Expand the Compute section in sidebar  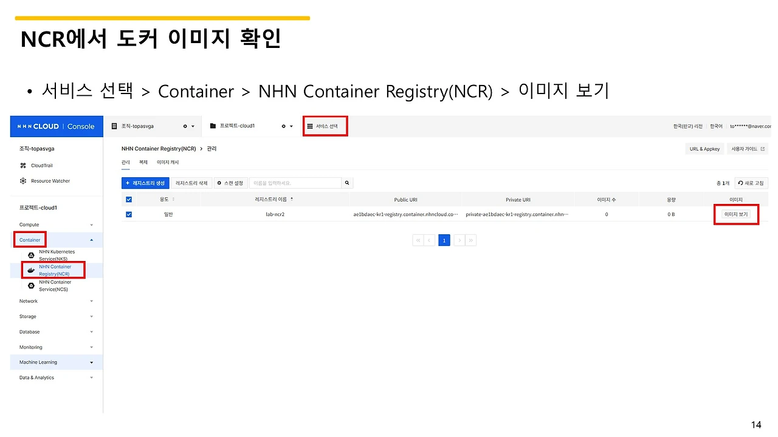click(57, 225)
